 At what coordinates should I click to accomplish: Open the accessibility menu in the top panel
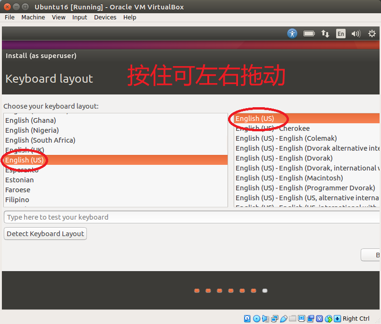coord(292,34)
